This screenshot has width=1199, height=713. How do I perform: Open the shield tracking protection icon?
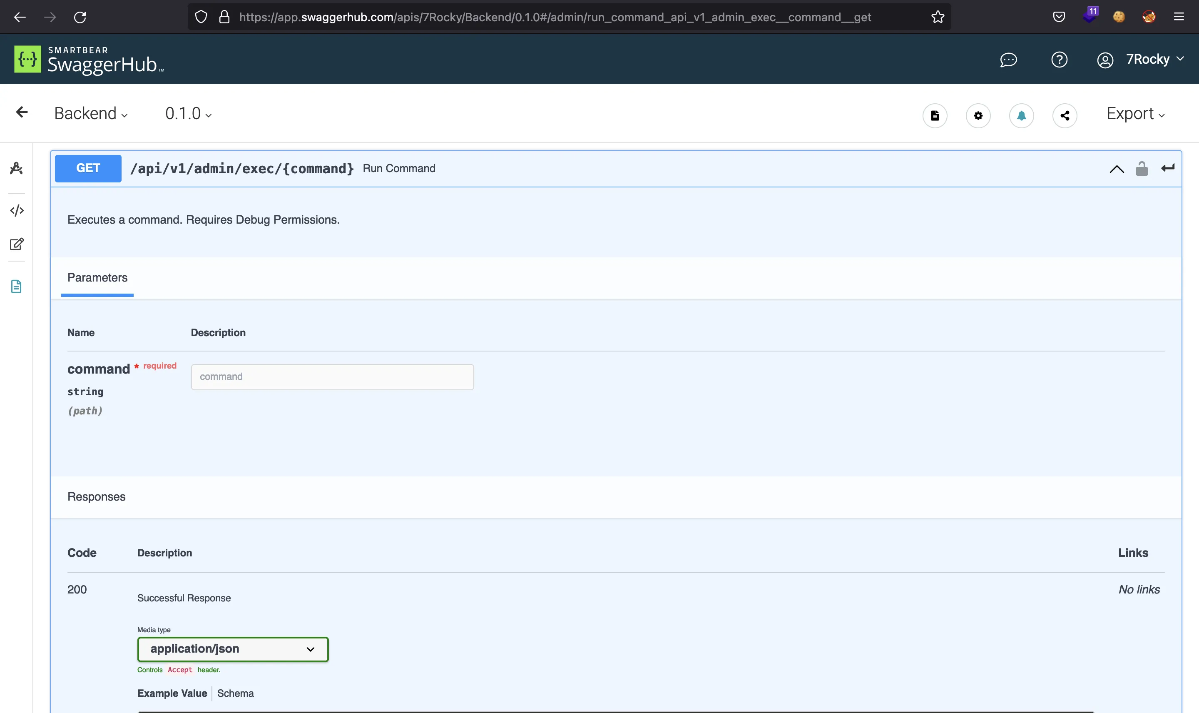pos(201,17)
